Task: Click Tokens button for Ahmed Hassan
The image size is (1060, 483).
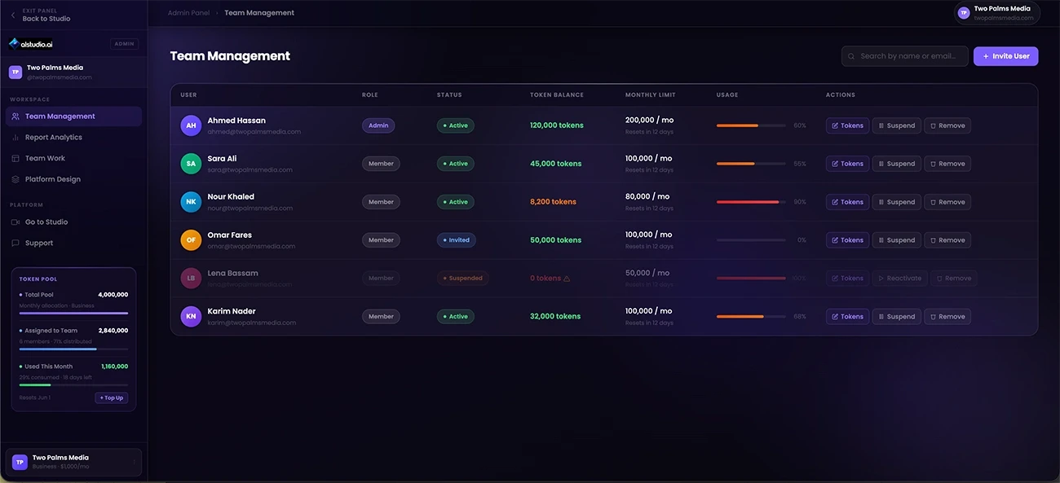Action: pyautogui.click(x=847, y=125)
